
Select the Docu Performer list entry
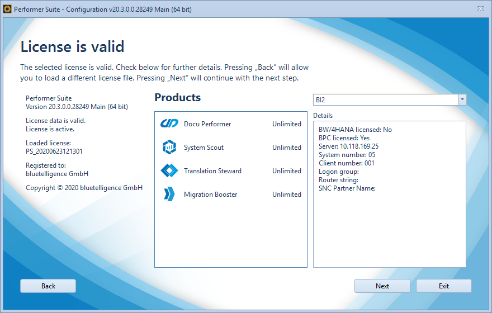(x=207, y=124)
